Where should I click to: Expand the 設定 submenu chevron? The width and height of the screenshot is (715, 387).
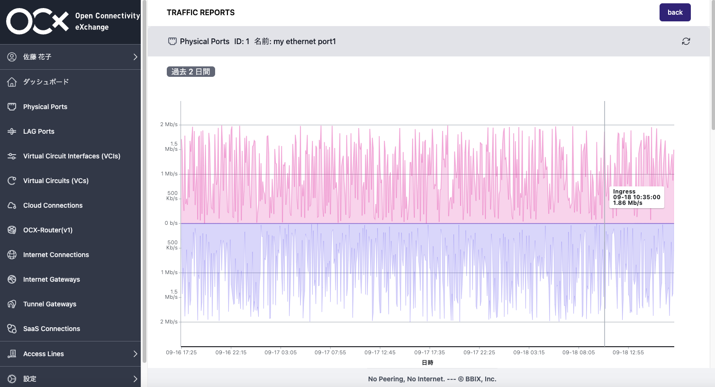click(135, 379)
